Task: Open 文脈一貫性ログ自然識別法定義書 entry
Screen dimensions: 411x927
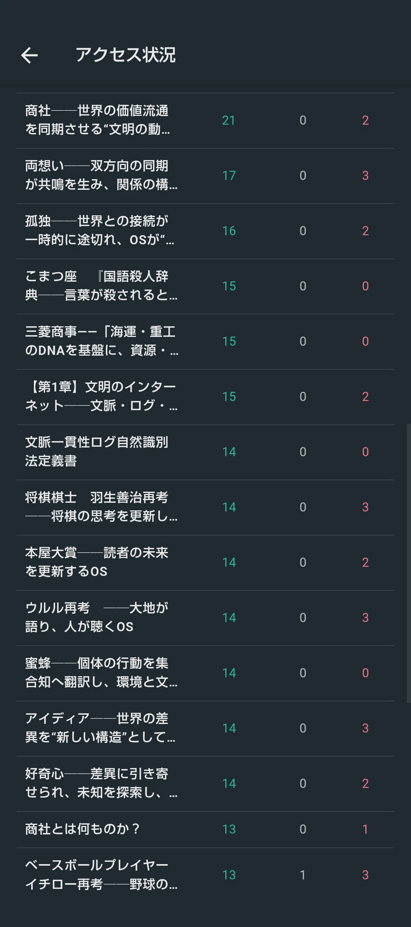Action: point(205,452)
